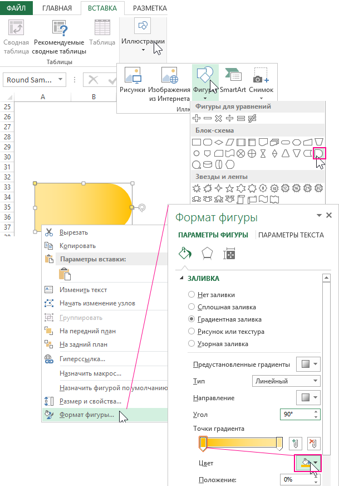Pick the flowchart summing junction shape

click(x=241, y=153)
